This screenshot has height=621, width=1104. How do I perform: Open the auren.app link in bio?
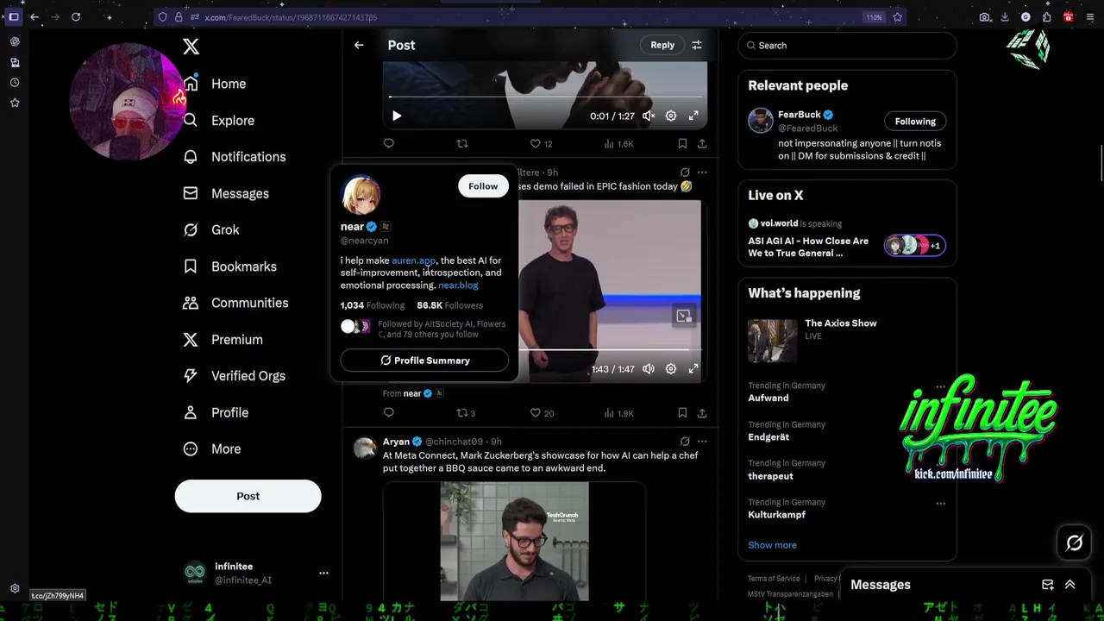[x=413, y=260]
